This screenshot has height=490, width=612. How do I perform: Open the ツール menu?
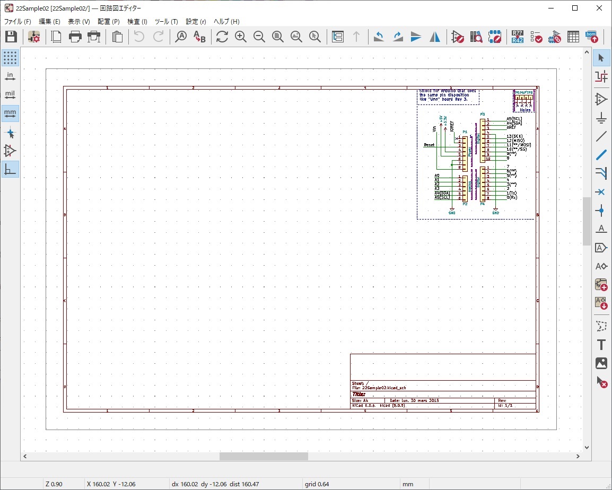(166, 21)
